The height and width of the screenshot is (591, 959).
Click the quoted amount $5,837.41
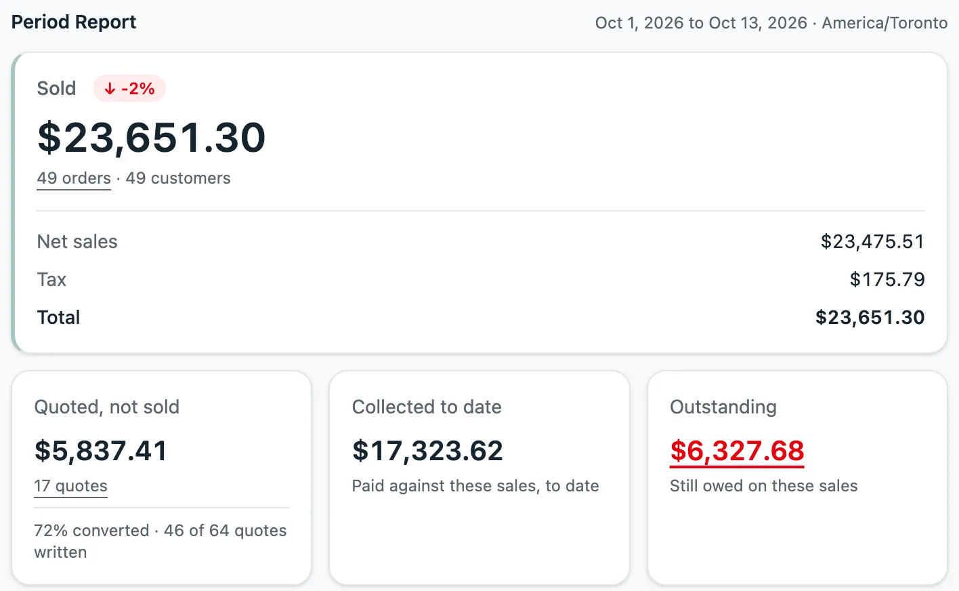[101, 451]
